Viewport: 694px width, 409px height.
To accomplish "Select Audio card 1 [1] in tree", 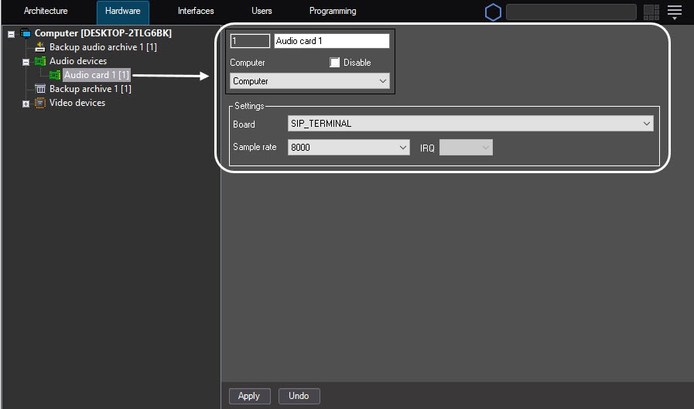I will click(x=97, y=75).
